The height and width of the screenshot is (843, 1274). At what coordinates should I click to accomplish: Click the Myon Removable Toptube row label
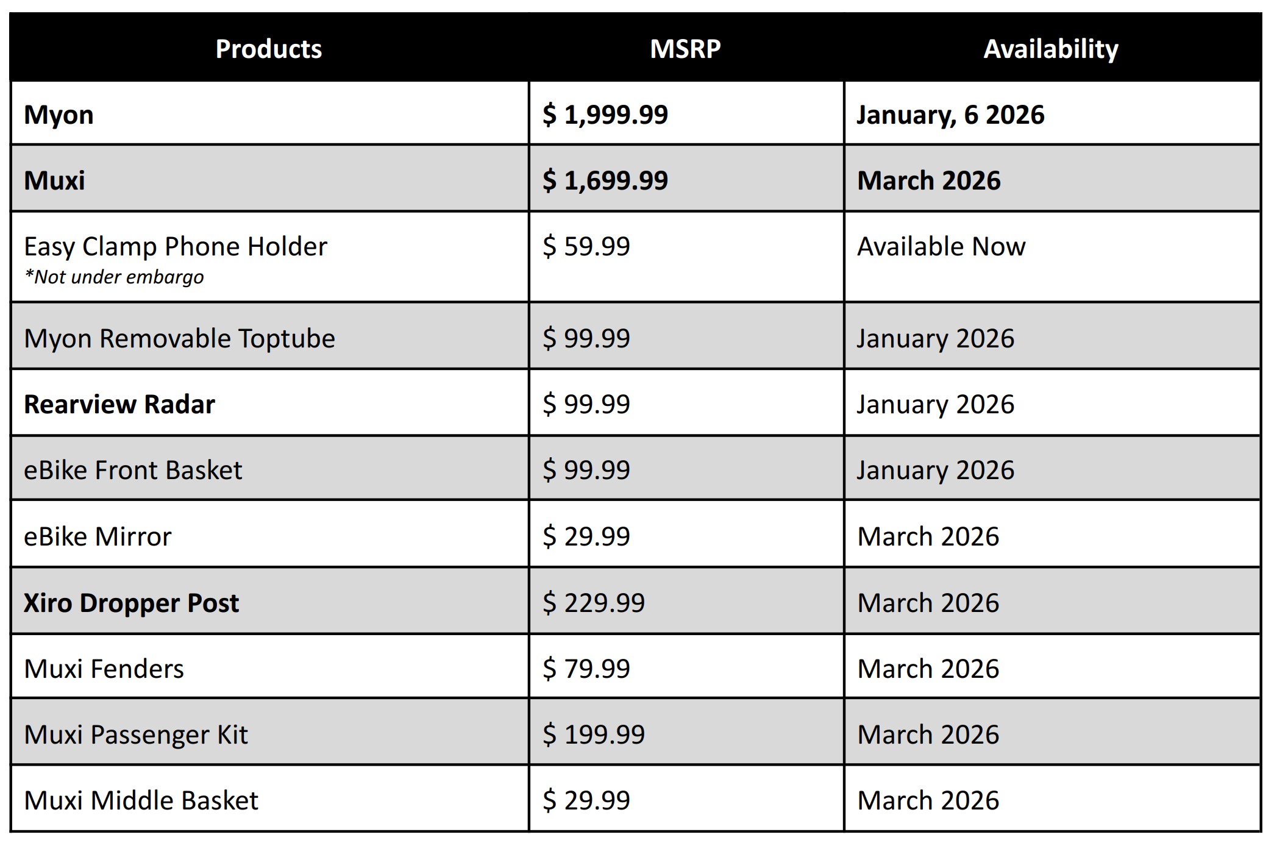click(179, 338)
